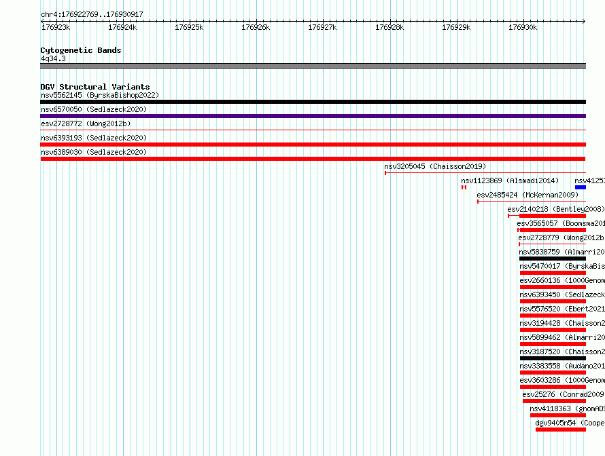Click the esv25276 (Conrad2009) label

point(564,394)
